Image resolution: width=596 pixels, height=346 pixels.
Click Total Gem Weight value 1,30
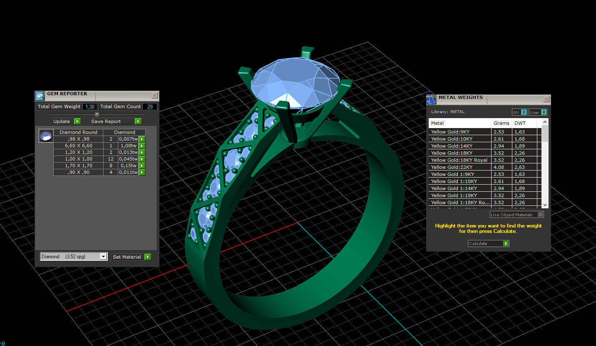click(x=90, y=106)
